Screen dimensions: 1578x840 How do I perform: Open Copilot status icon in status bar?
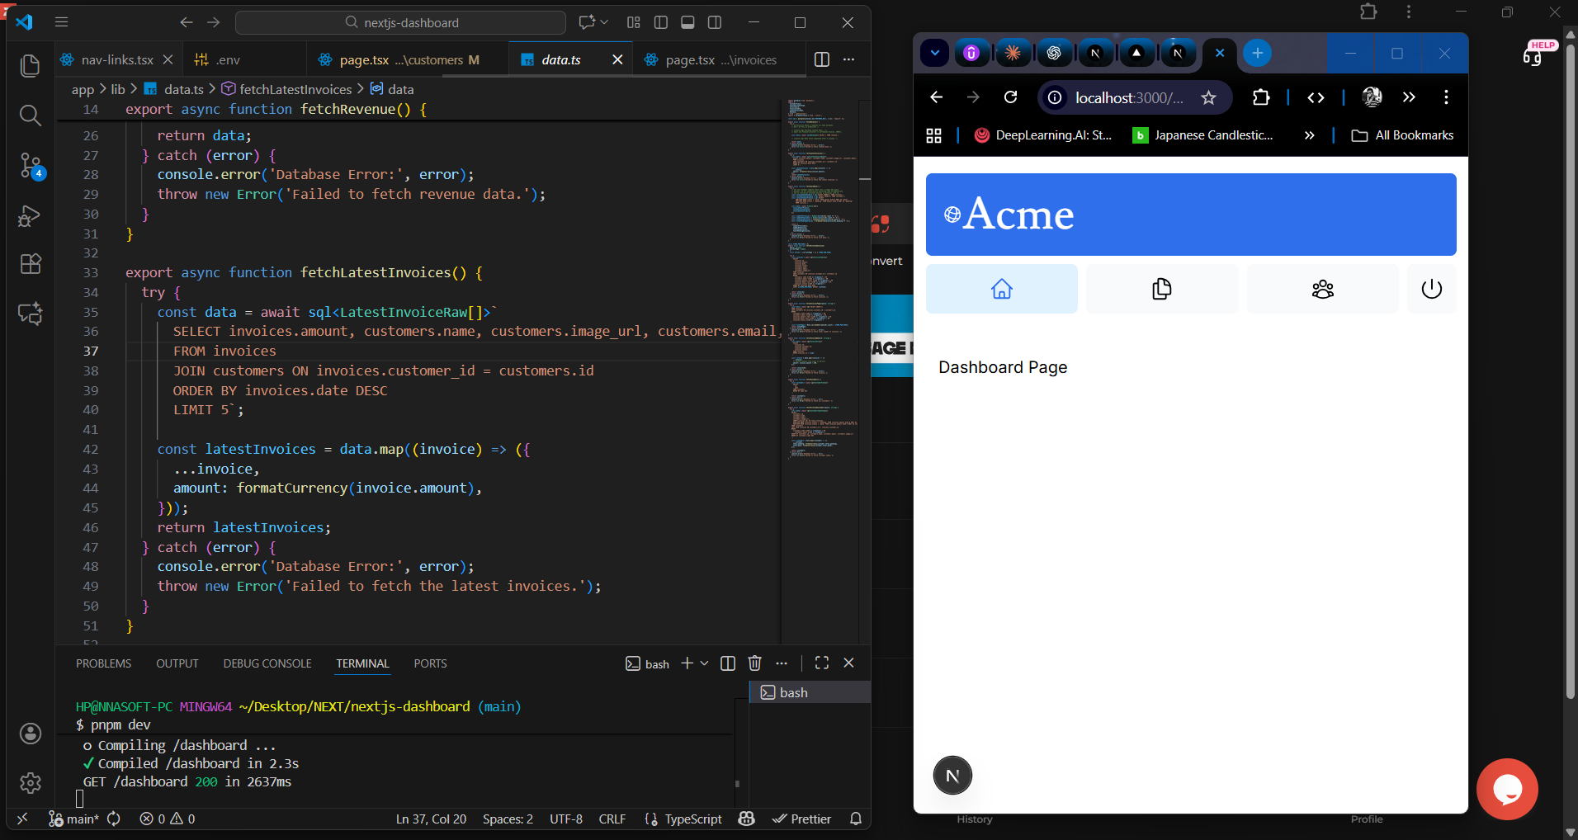[x=747, y=819]
